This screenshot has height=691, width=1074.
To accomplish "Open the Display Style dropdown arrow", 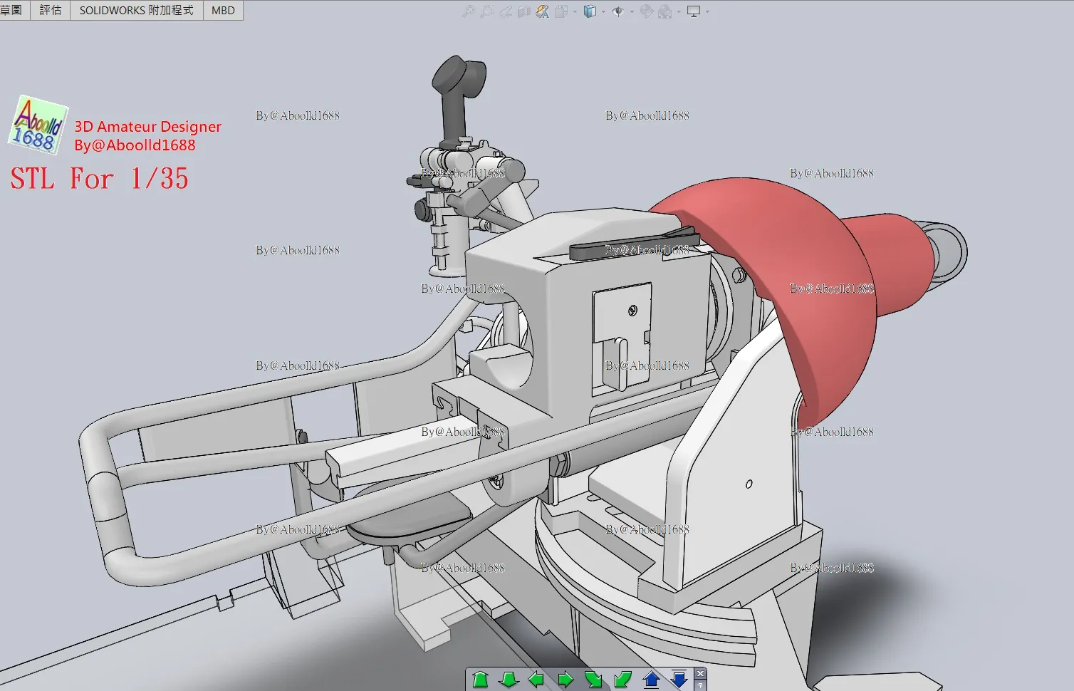I will click(x=603, y=11).
